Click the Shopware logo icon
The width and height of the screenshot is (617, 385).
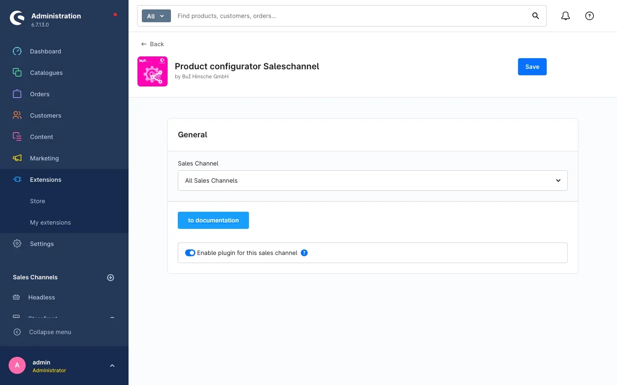point(17,18)
